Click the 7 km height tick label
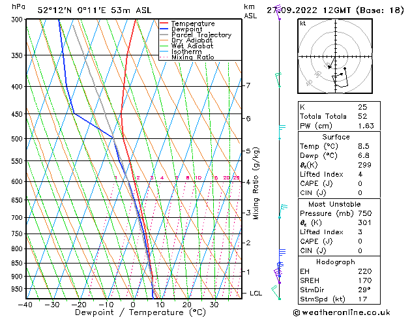This screenshot has height=317, width=410. click(x=248, y=85)
